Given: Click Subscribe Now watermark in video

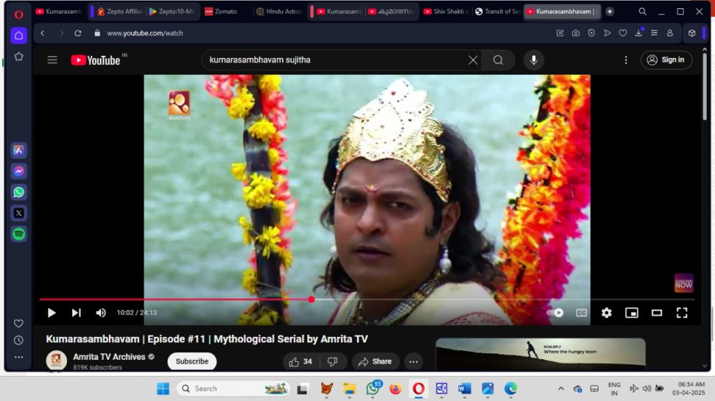Looking at the screenshot, I should click(684, 283).
